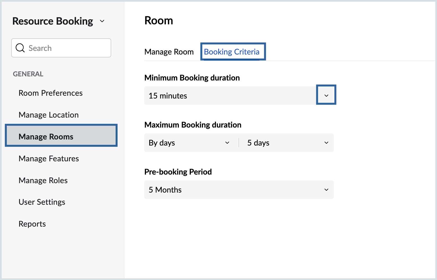Open Manage Features page
Image resolution: width=437 pixels, height=280 pixels.
click(x=49, y=159)
